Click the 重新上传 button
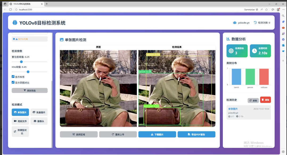 118,134
